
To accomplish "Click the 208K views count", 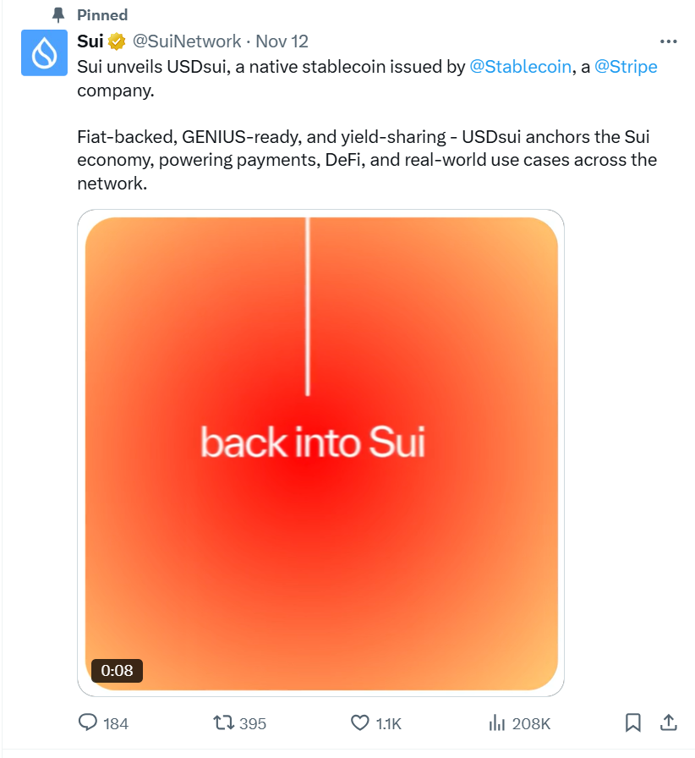I will tap(533, 724).
